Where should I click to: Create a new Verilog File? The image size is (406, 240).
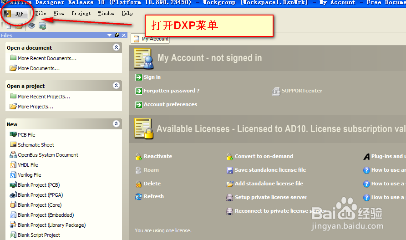coord(29,175)
